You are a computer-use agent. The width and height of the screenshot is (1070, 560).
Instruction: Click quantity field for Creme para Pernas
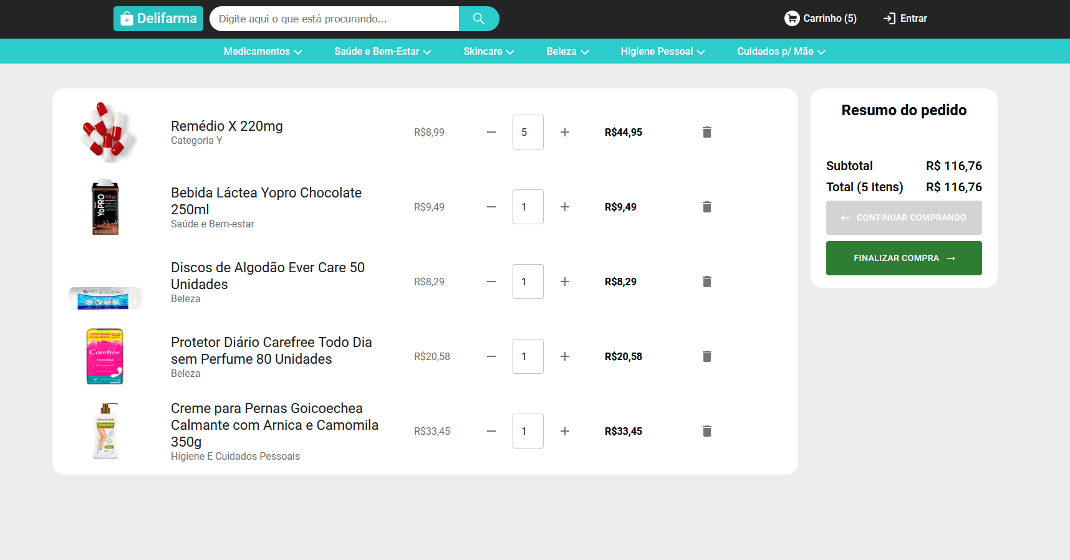click(528, 431)
